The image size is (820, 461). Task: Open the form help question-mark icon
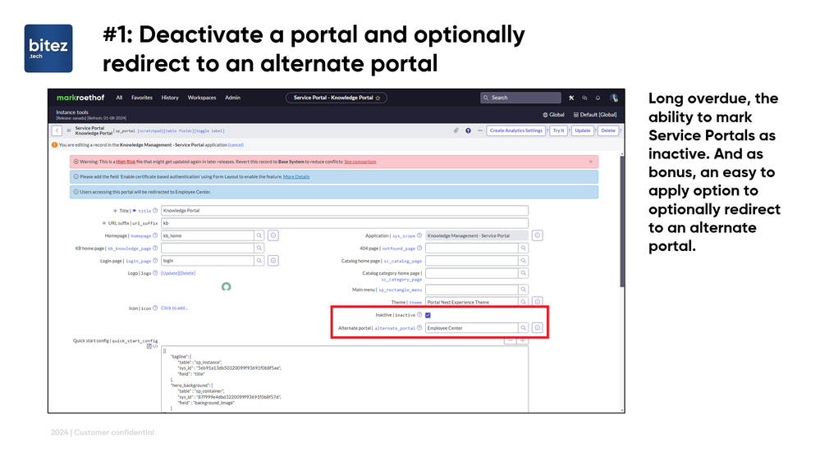[x=468, y=130]
